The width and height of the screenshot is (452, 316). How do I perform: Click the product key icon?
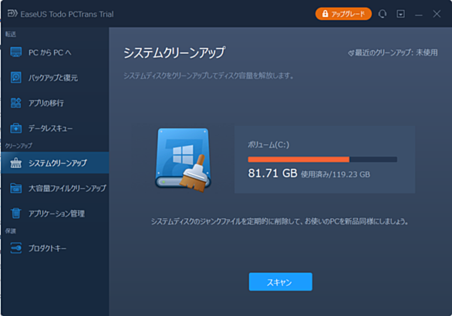(x=16, y=248)
